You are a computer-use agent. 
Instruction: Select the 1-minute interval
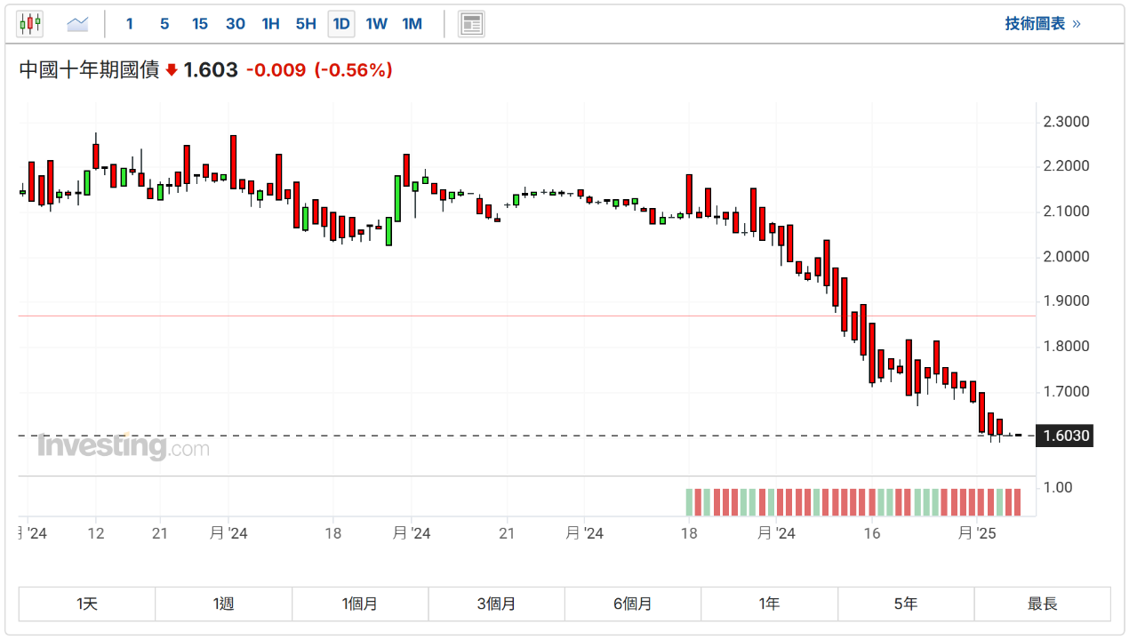pyautogui.click(x=130, y=24)
